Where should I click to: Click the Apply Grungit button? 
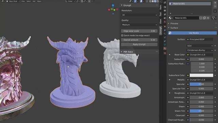139,44
